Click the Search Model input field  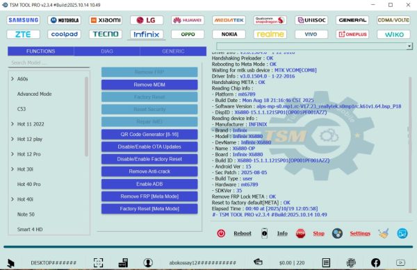tap(49, 63)
